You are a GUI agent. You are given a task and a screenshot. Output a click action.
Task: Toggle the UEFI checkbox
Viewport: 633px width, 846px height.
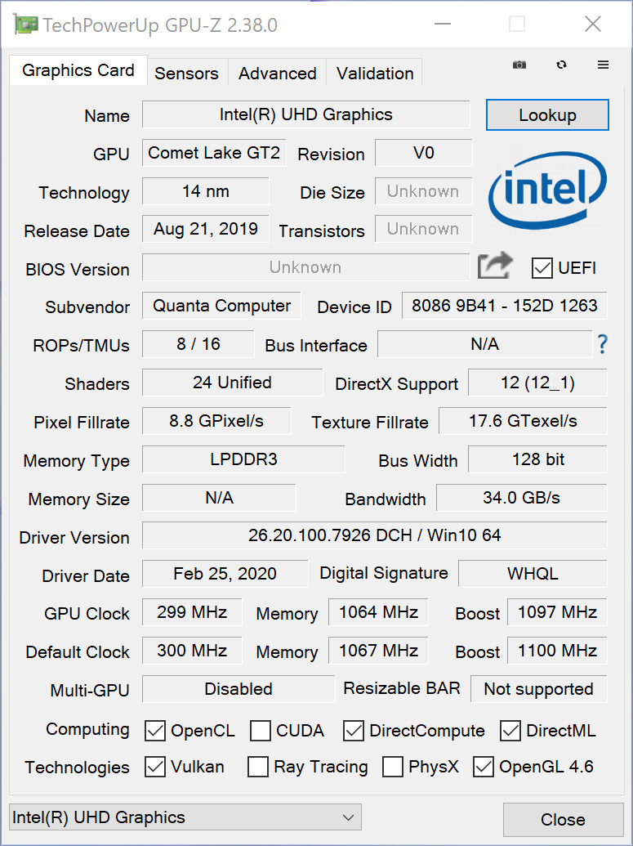pyautogui.click(x=542, y=267)
